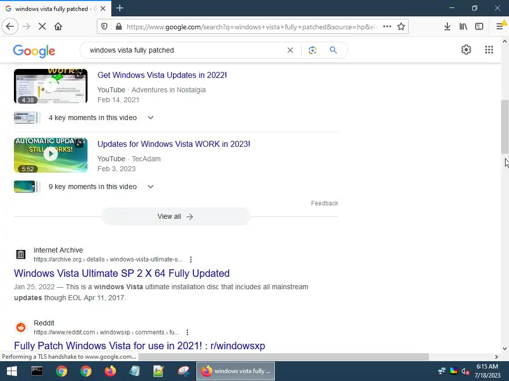Launch Command Prompt from the taskbar
509x381 pixels.
(37, 371)
